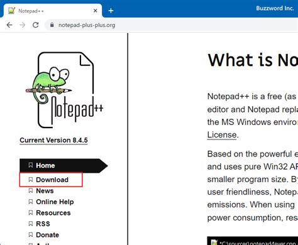298x245 pixels.
Task: Click the bookmark icon beside Download
Action: [31, 180]
